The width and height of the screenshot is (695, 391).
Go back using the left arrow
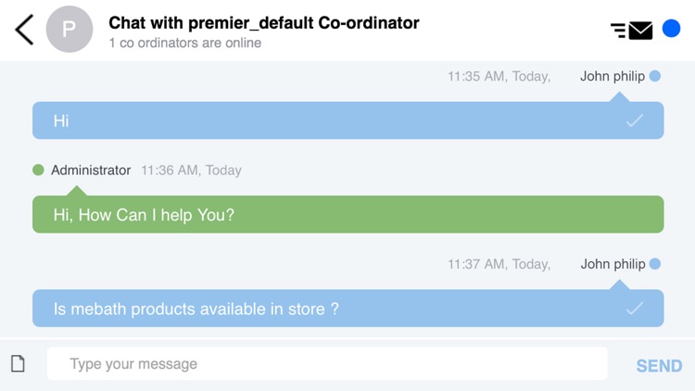[x=24, y=30]
